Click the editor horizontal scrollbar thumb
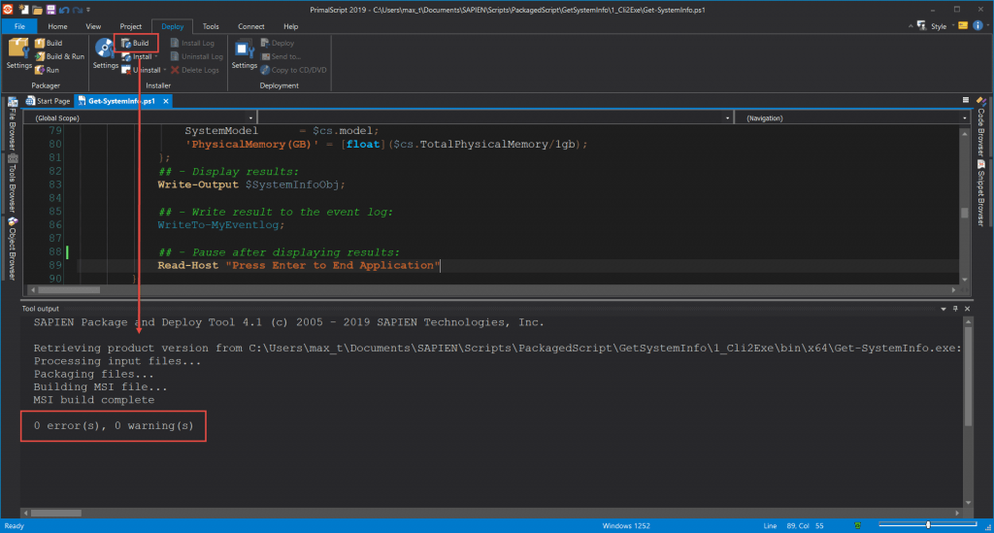 [x=69, y=290]
